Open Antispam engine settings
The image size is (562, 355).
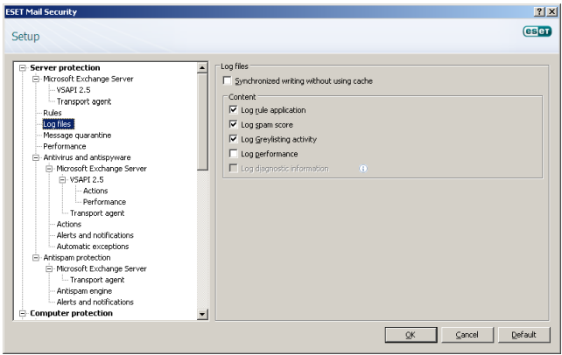[x=84, y=291]
